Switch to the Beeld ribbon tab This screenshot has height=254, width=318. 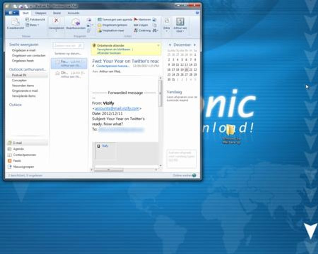[57, 13]
